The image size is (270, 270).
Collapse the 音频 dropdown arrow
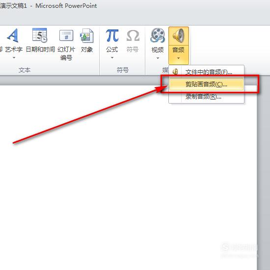coord(179,58)
